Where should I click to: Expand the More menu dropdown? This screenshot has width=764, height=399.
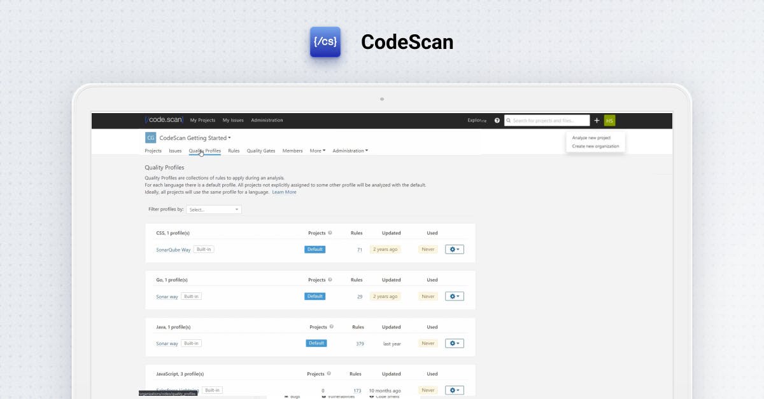317,151
